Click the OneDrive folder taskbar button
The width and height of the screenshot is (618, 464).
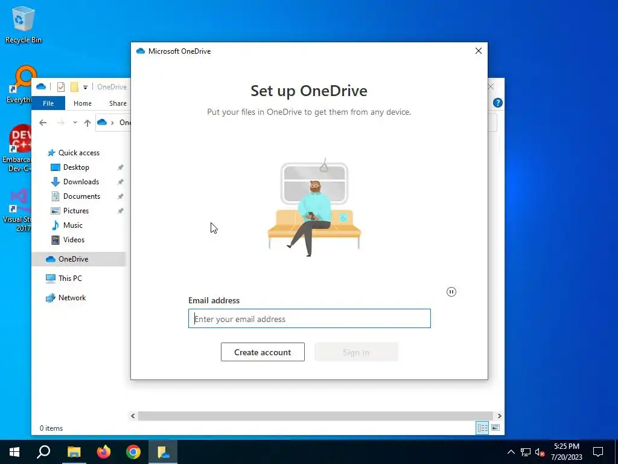click(x=163, y=452)
